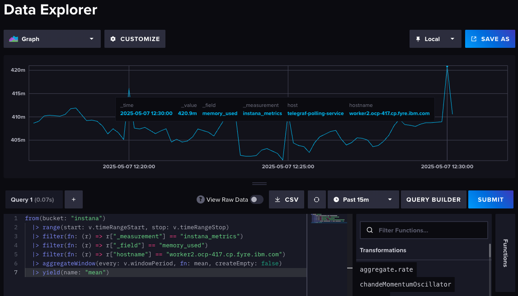Download results as CSV
Viewport: 518px width, 296px height.
287,199
